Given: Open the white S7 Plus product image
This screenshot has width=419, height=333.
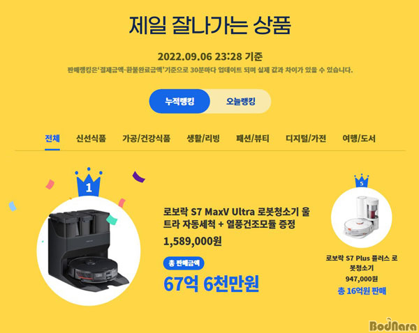Looking at the screenshot, I should tap(362, 217).
